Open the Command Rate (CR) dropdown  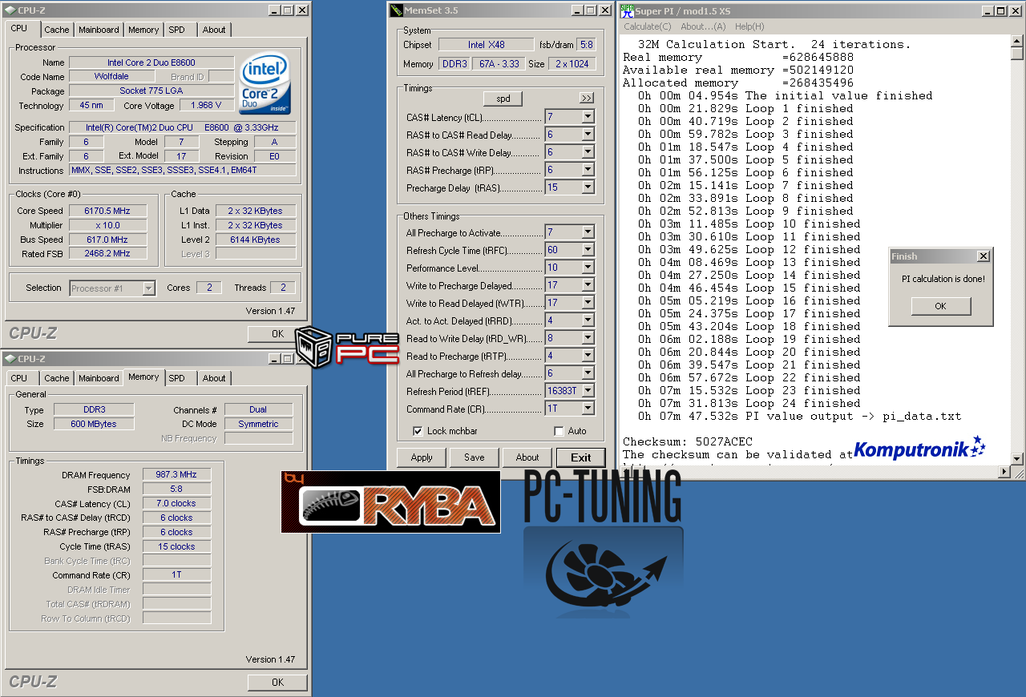point(588,409)
